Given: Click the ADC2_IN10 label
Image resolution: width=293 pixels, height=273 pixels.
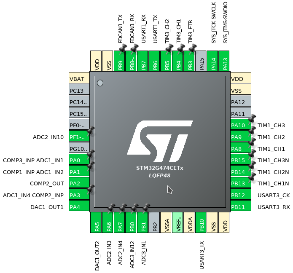Looking at the screenshot, I should [48, 137].
